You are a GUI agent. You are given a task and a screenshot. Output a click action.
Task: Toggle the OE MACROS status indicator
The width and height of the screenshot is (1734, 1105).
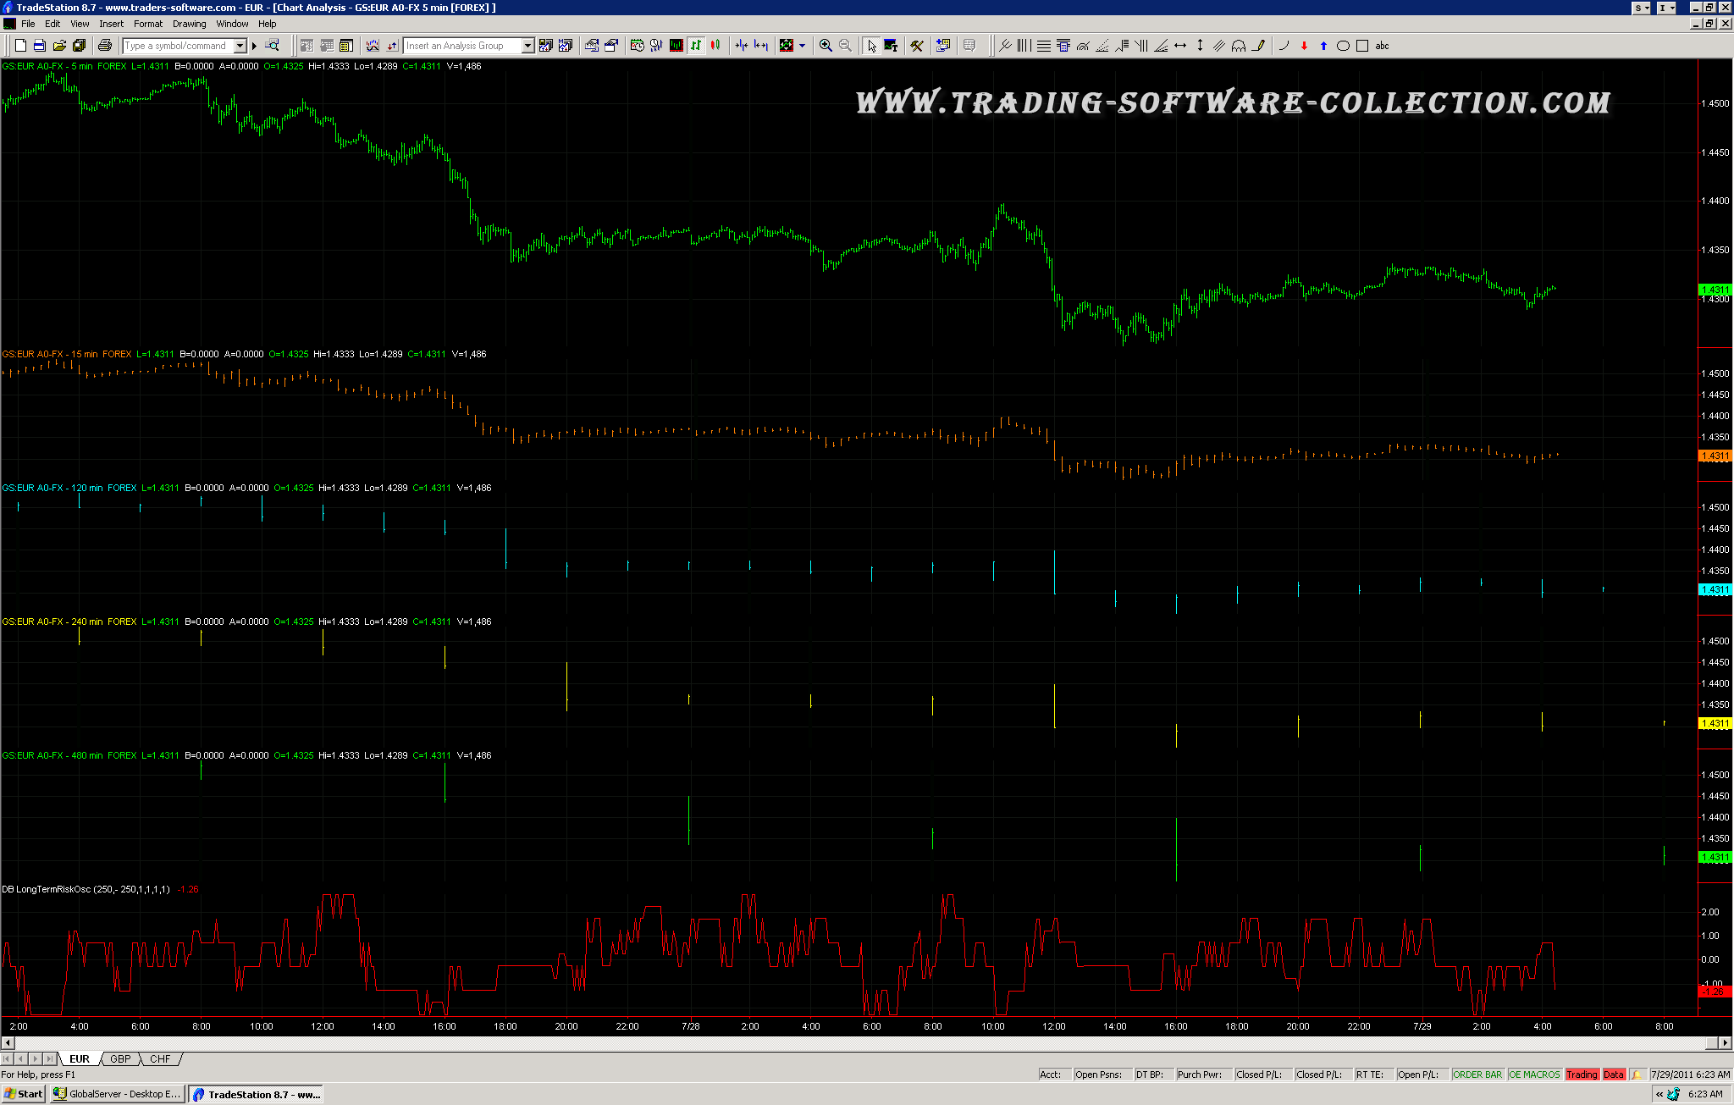(1533, 1075)
